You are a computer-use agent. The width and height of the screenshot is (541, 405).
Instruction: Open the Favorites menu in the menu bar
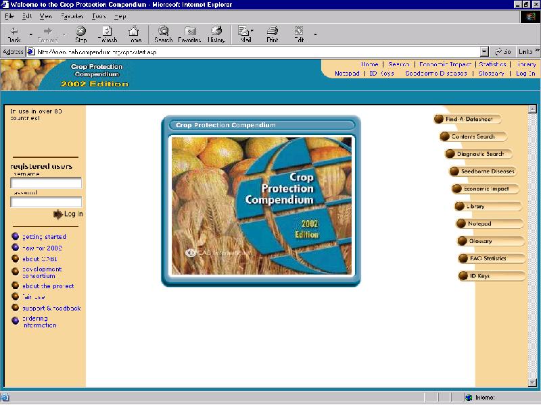coord(72,16)
